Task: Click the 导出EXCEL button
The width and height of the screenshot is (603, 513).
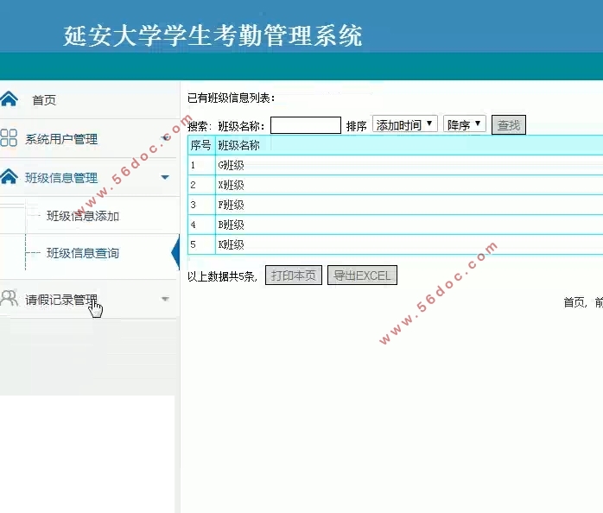Action: click(362, 275)
